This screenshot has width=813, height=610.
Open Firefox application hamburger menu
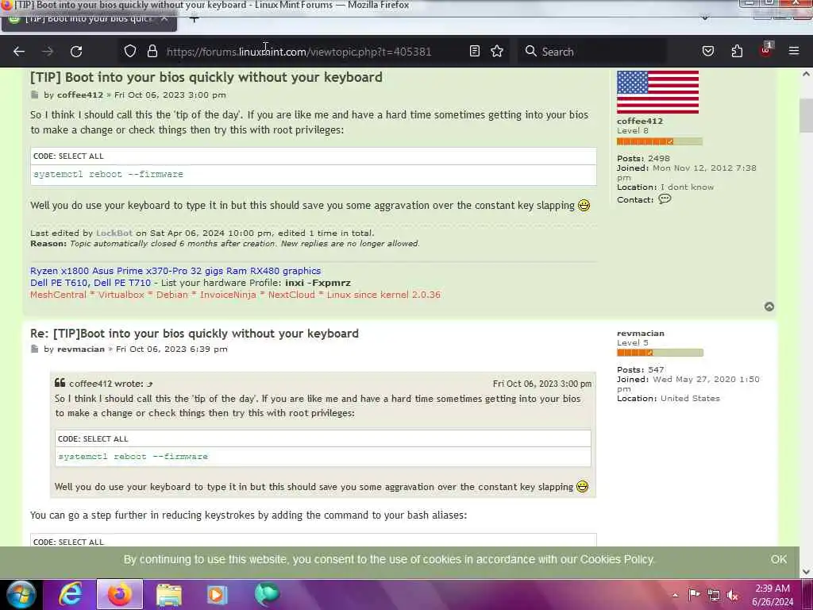pyautogui.click(x=793, y=51)
